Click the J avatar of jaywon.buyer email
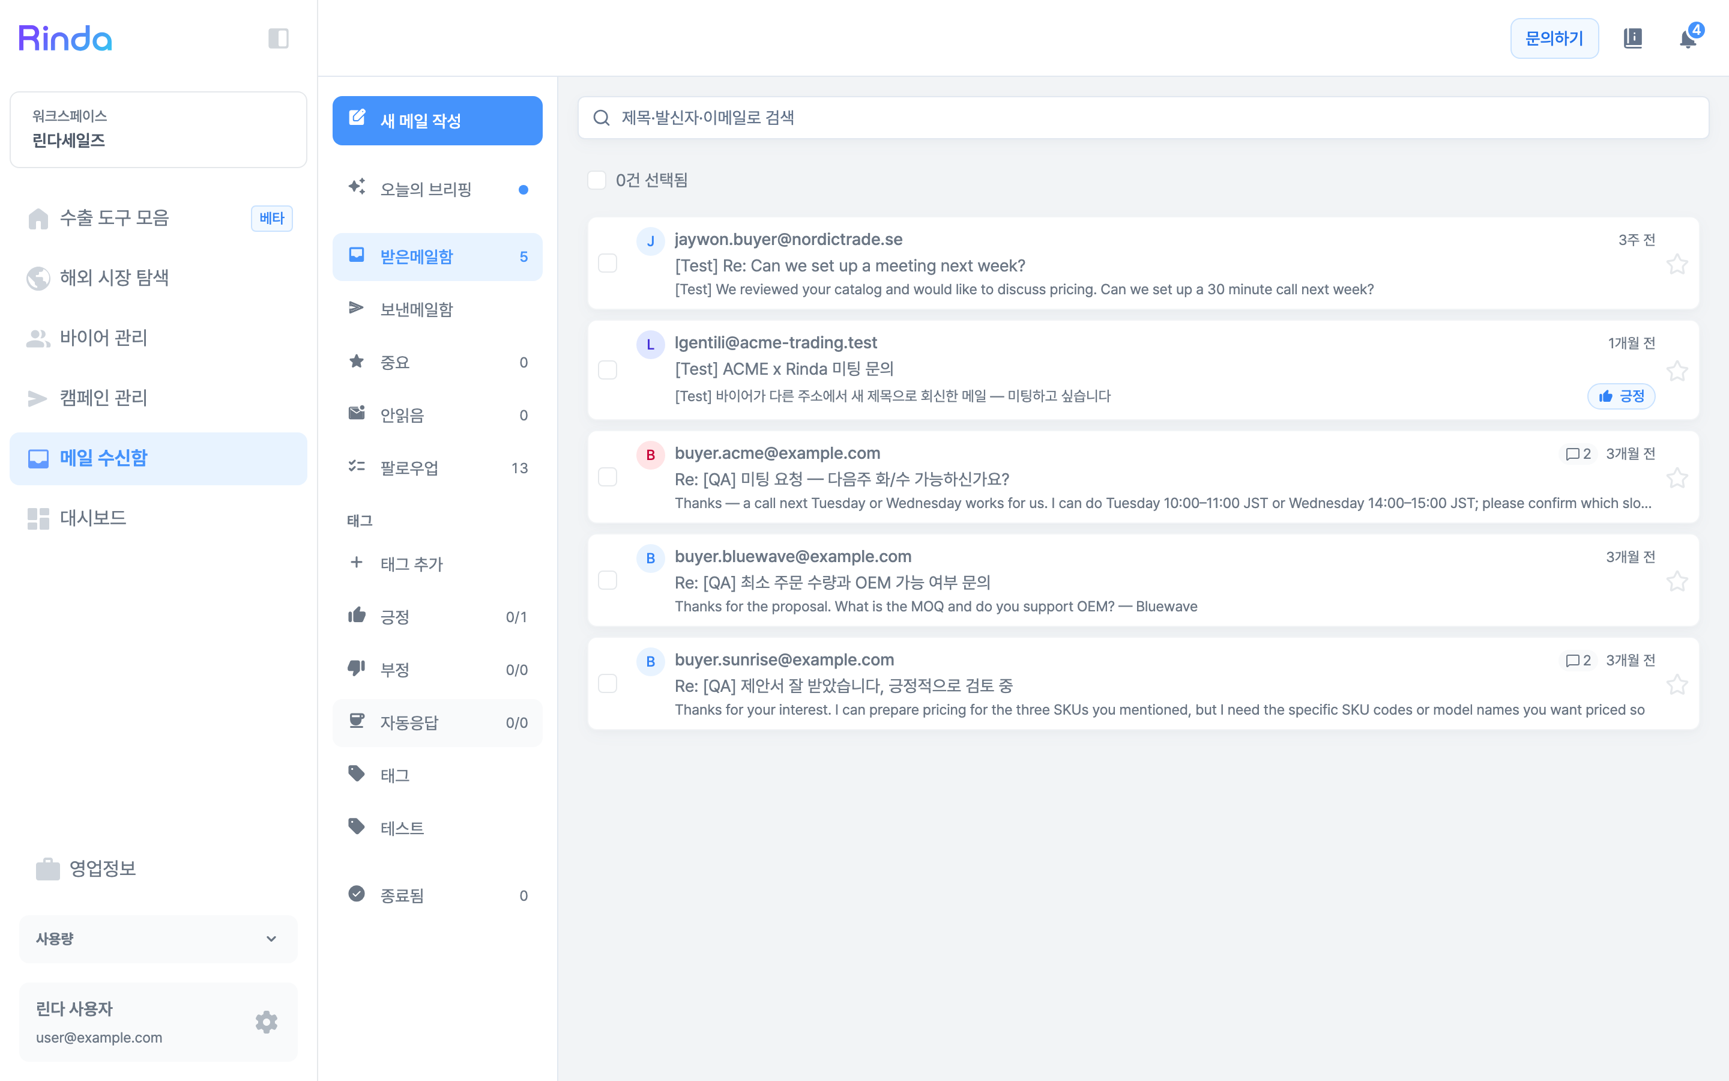The image size is (1729, 1081). click(x=650, y=241)
